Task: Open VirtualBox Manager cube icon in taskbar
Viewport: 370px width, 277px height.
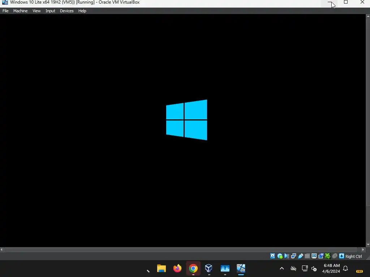Action: pyautogui.click(x=209, y=268)
